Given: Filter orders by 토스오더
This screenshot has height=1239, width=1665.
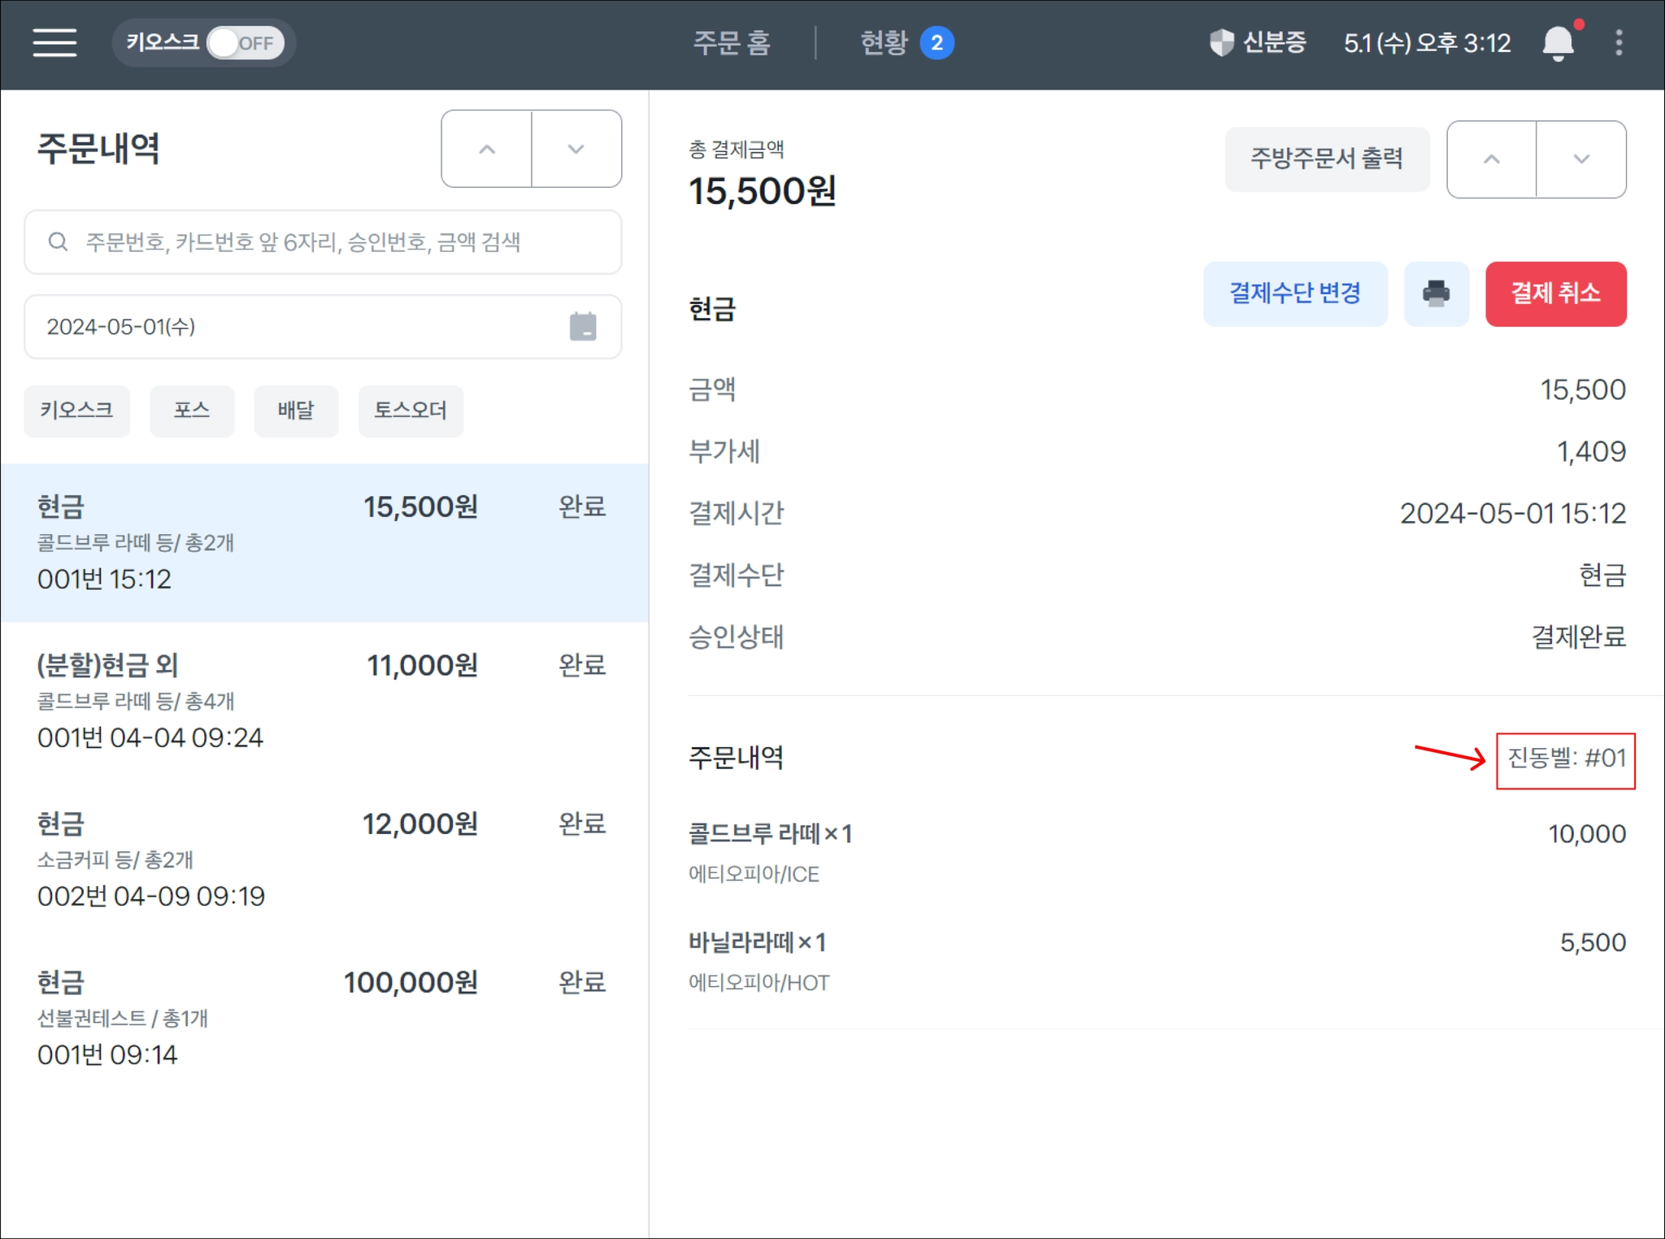Looking at the screenshot, I should tap(410, 411).
